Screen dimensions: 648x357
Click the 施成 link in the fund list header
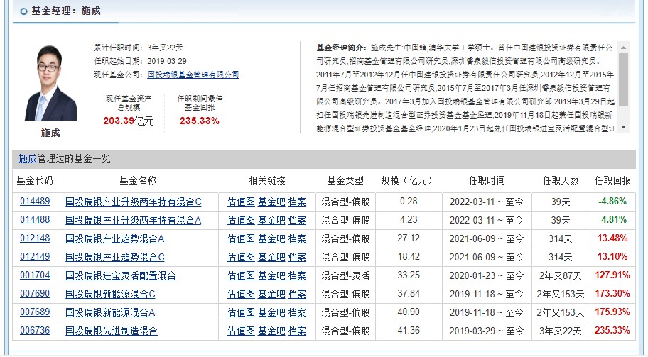pyautogui.click(x=28, y=158)
